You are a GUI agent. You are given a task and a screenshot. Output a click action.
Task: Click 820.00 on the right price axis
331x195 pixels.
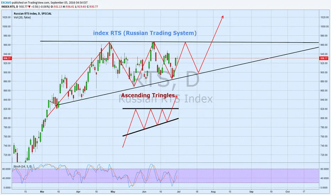325,109
